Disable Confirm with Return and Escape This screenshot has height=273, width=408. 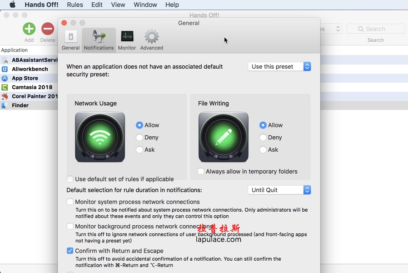click(70, 251)
